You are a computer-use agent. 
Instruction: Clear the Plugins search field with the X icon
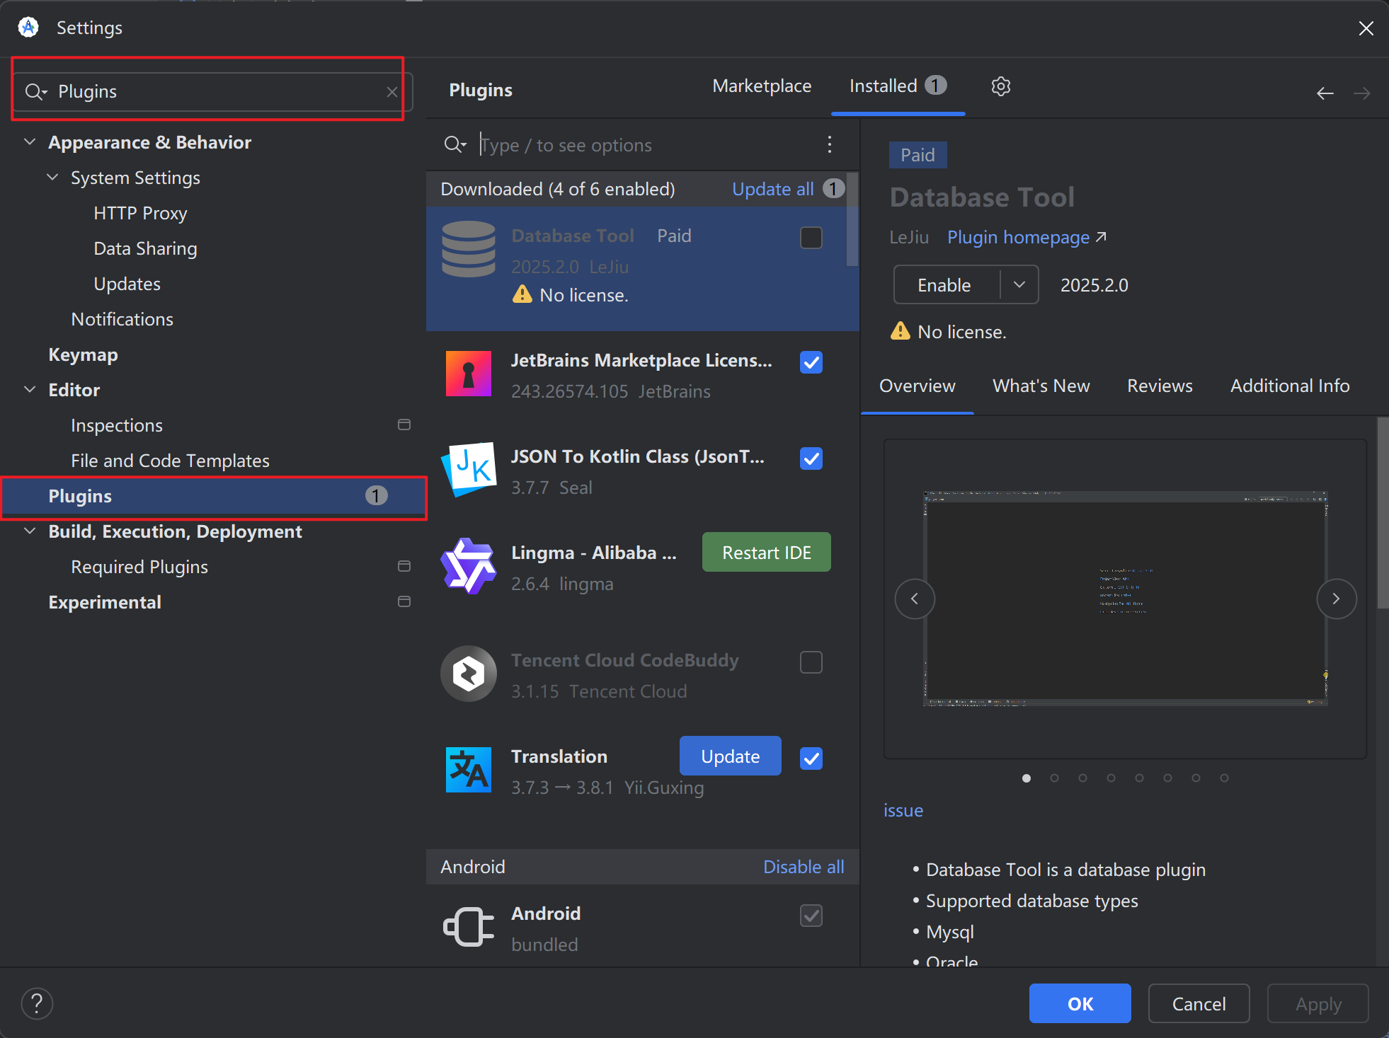click(391, 92)
